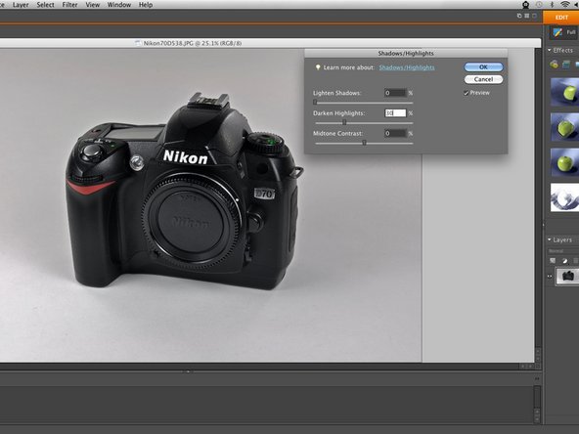Click the Midtone Contrast slider handle

coord(364,143)
